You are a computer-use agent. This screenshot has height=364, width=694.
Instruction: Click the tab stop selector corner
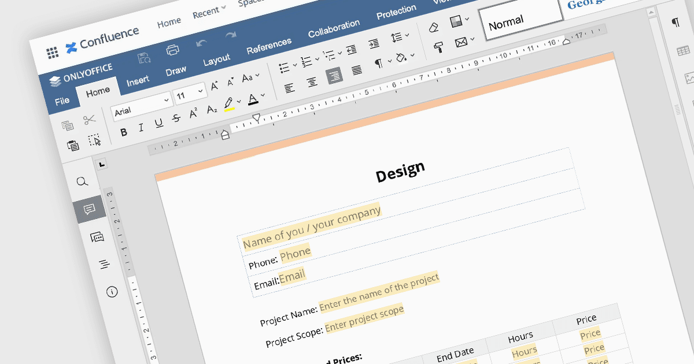[x=102, y=165]
